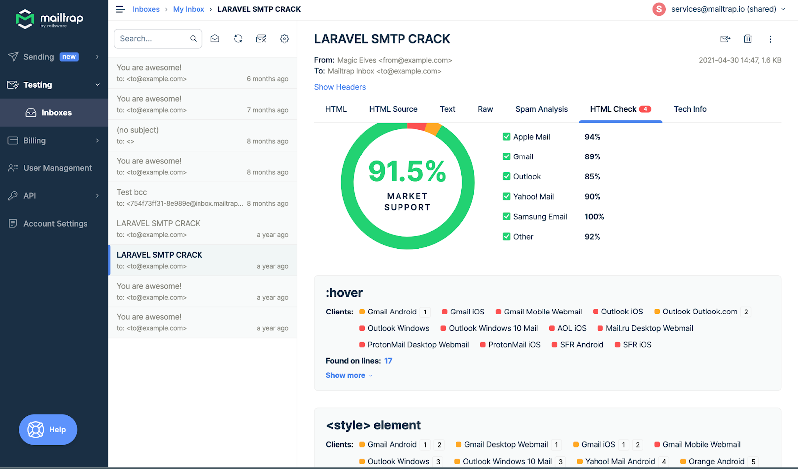798x469 pixels.
Task: Click Orange Android line 5 badge
Action: point(753,462)
